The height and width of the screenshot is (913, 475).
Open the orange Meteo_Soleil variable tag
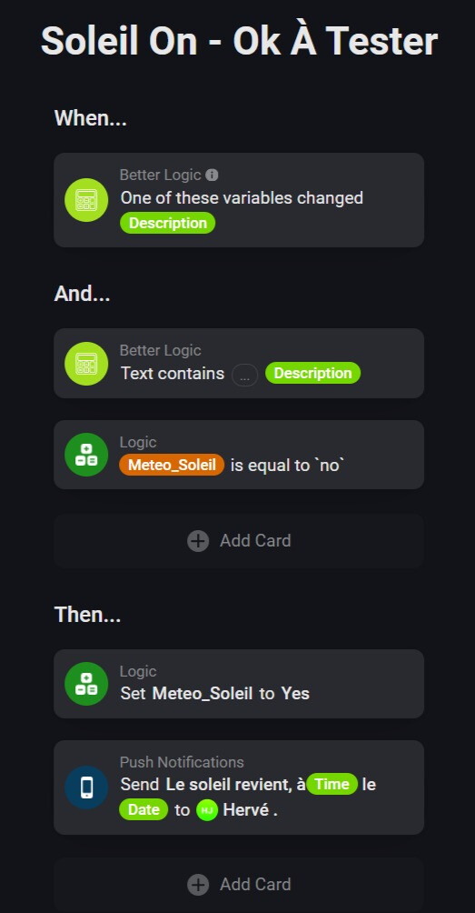[x=172, y=465]
